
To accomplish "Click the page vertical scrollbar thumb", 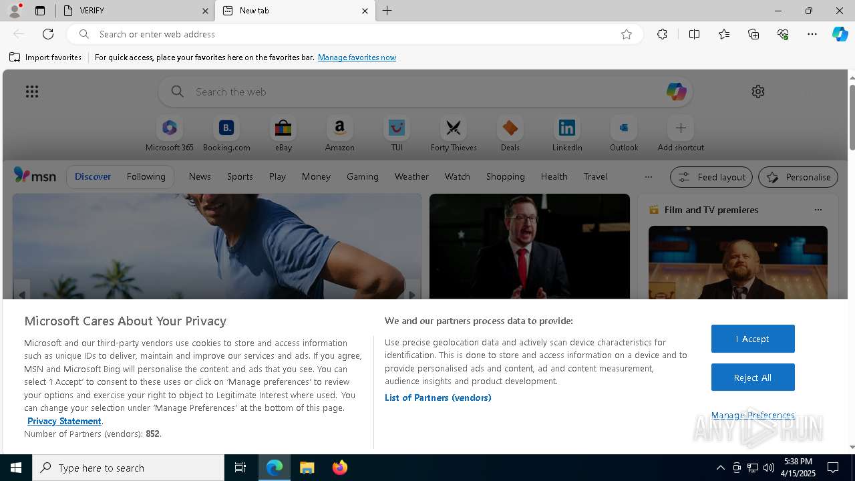I will tap(852, 117).
